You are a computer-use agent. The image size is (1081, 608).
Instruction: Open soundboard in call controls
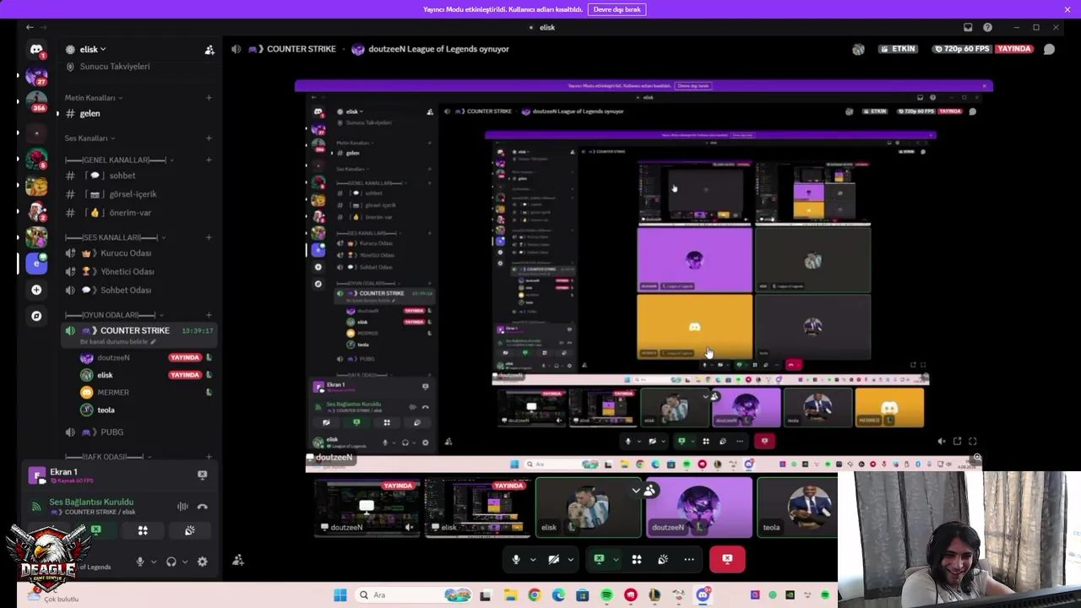coord(663,559)
